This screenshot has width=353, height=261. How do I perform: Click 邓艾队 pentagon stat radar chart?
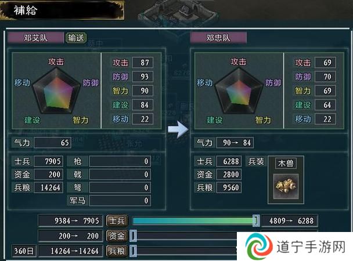tap(56, 90)
